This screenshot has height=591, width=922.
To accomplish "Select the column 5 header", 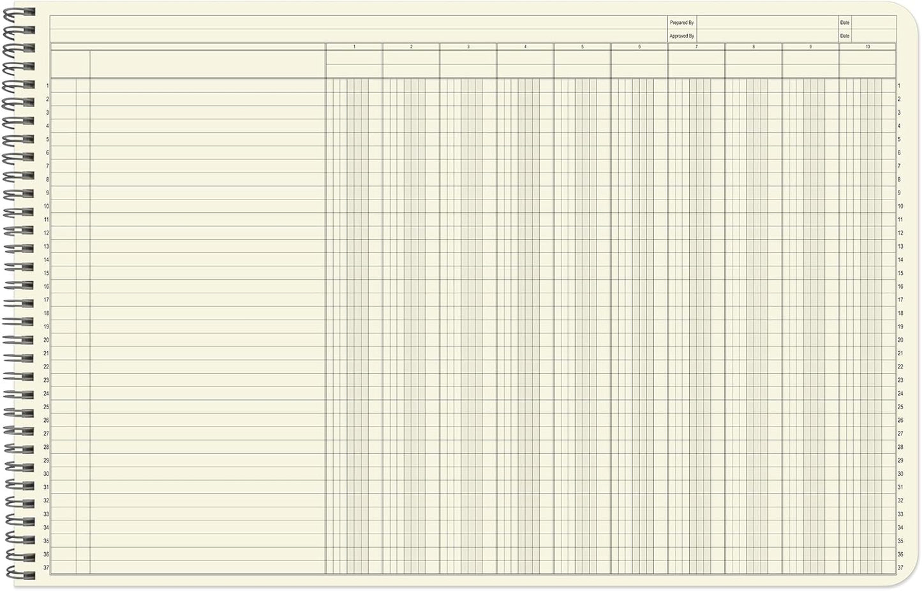I will tap(581, 47).
